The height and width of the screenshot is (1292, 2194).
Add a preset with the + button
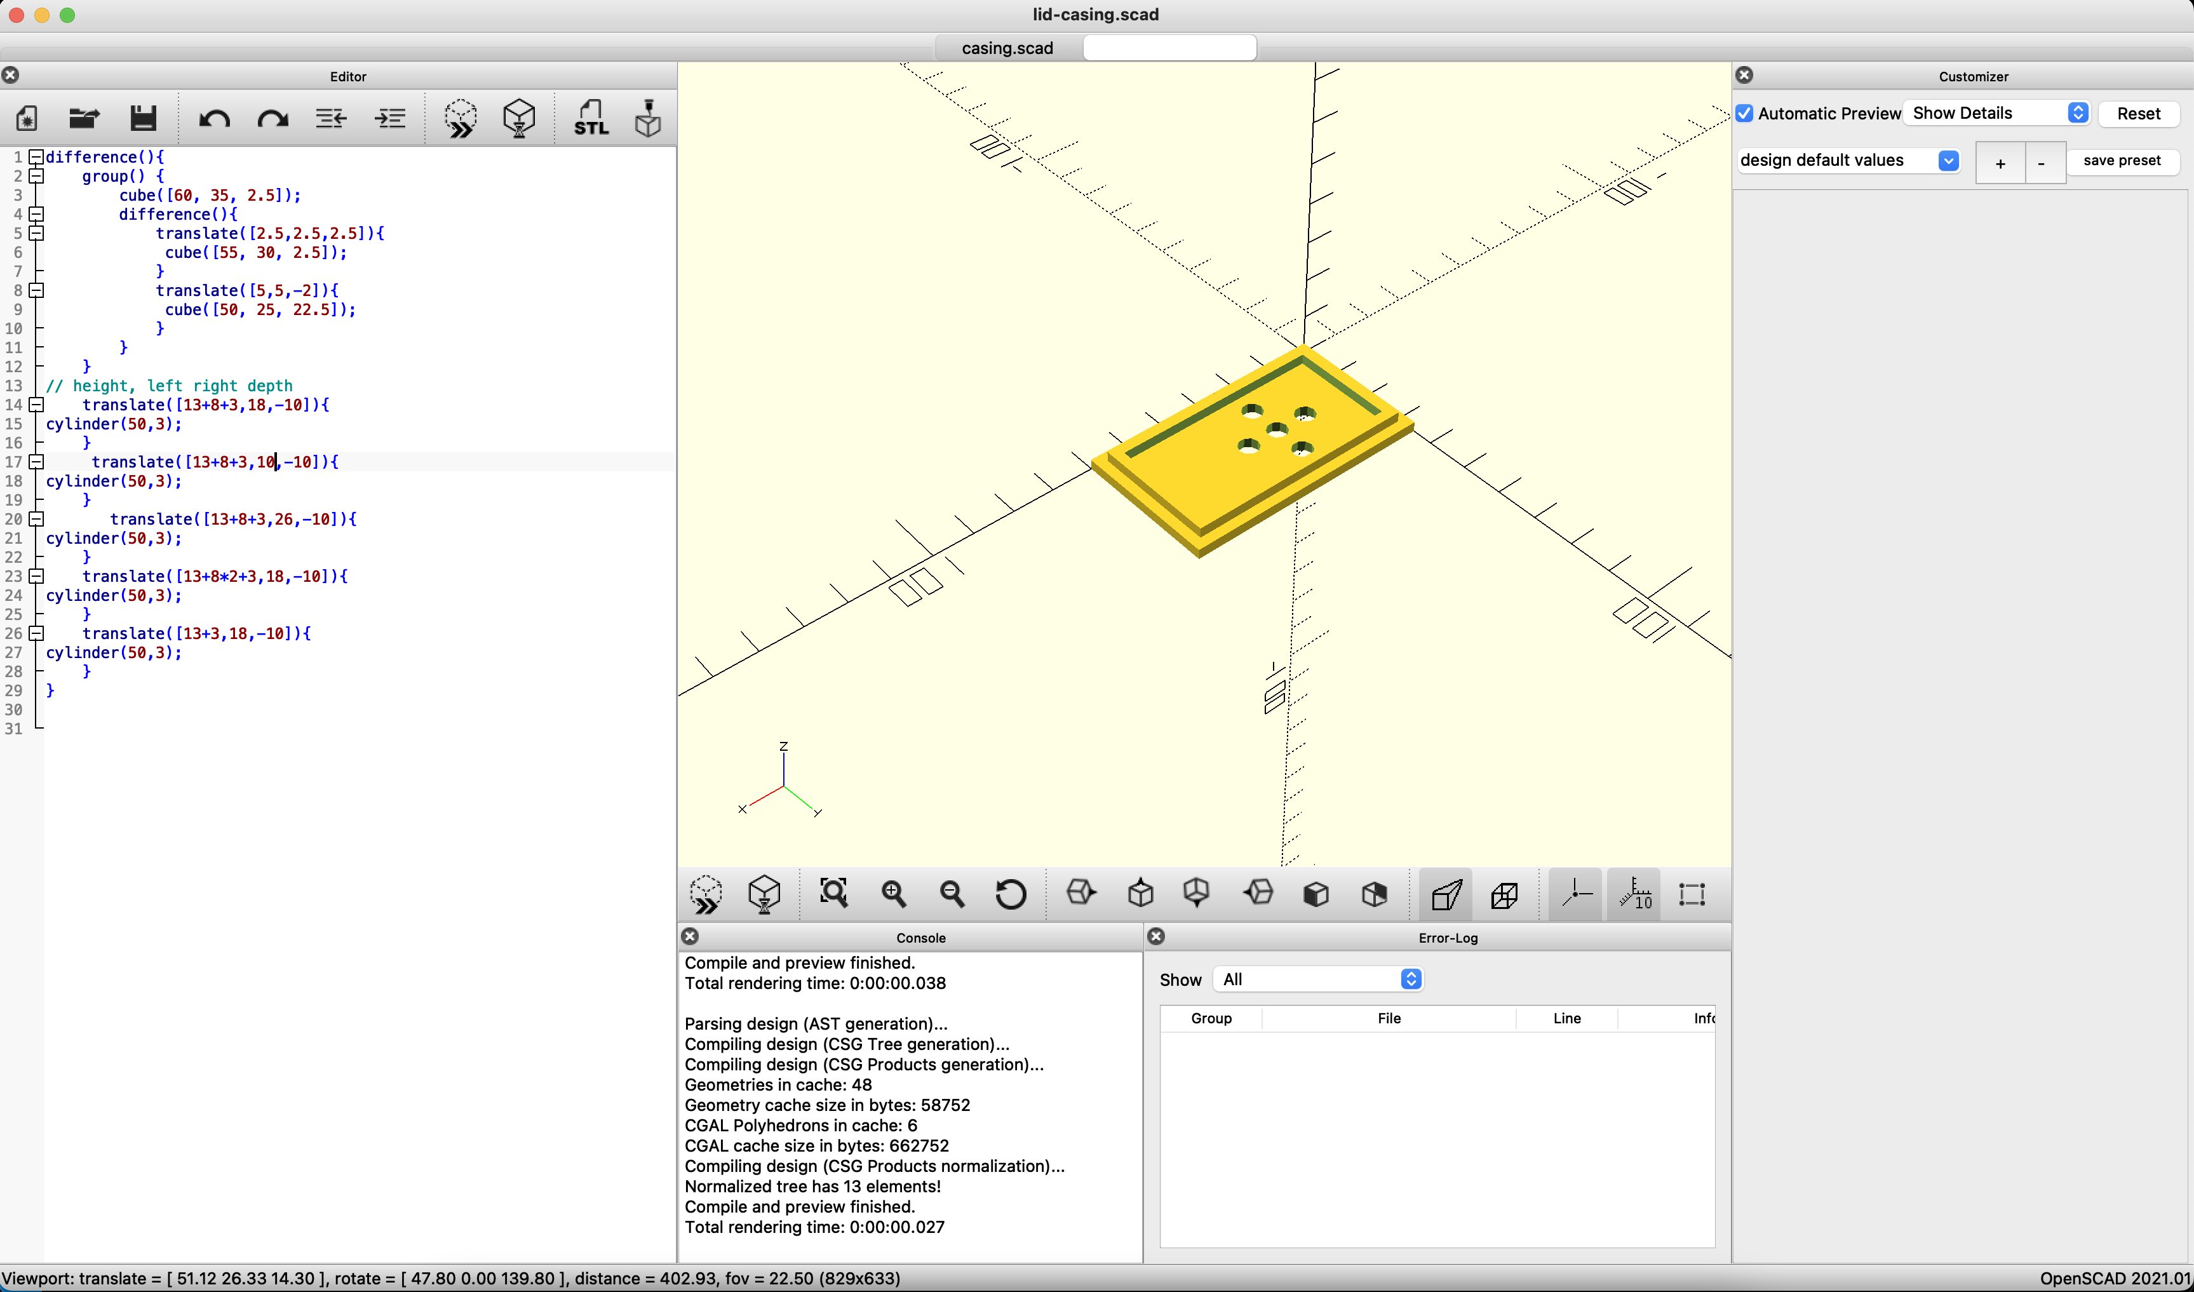[2000, 162]
